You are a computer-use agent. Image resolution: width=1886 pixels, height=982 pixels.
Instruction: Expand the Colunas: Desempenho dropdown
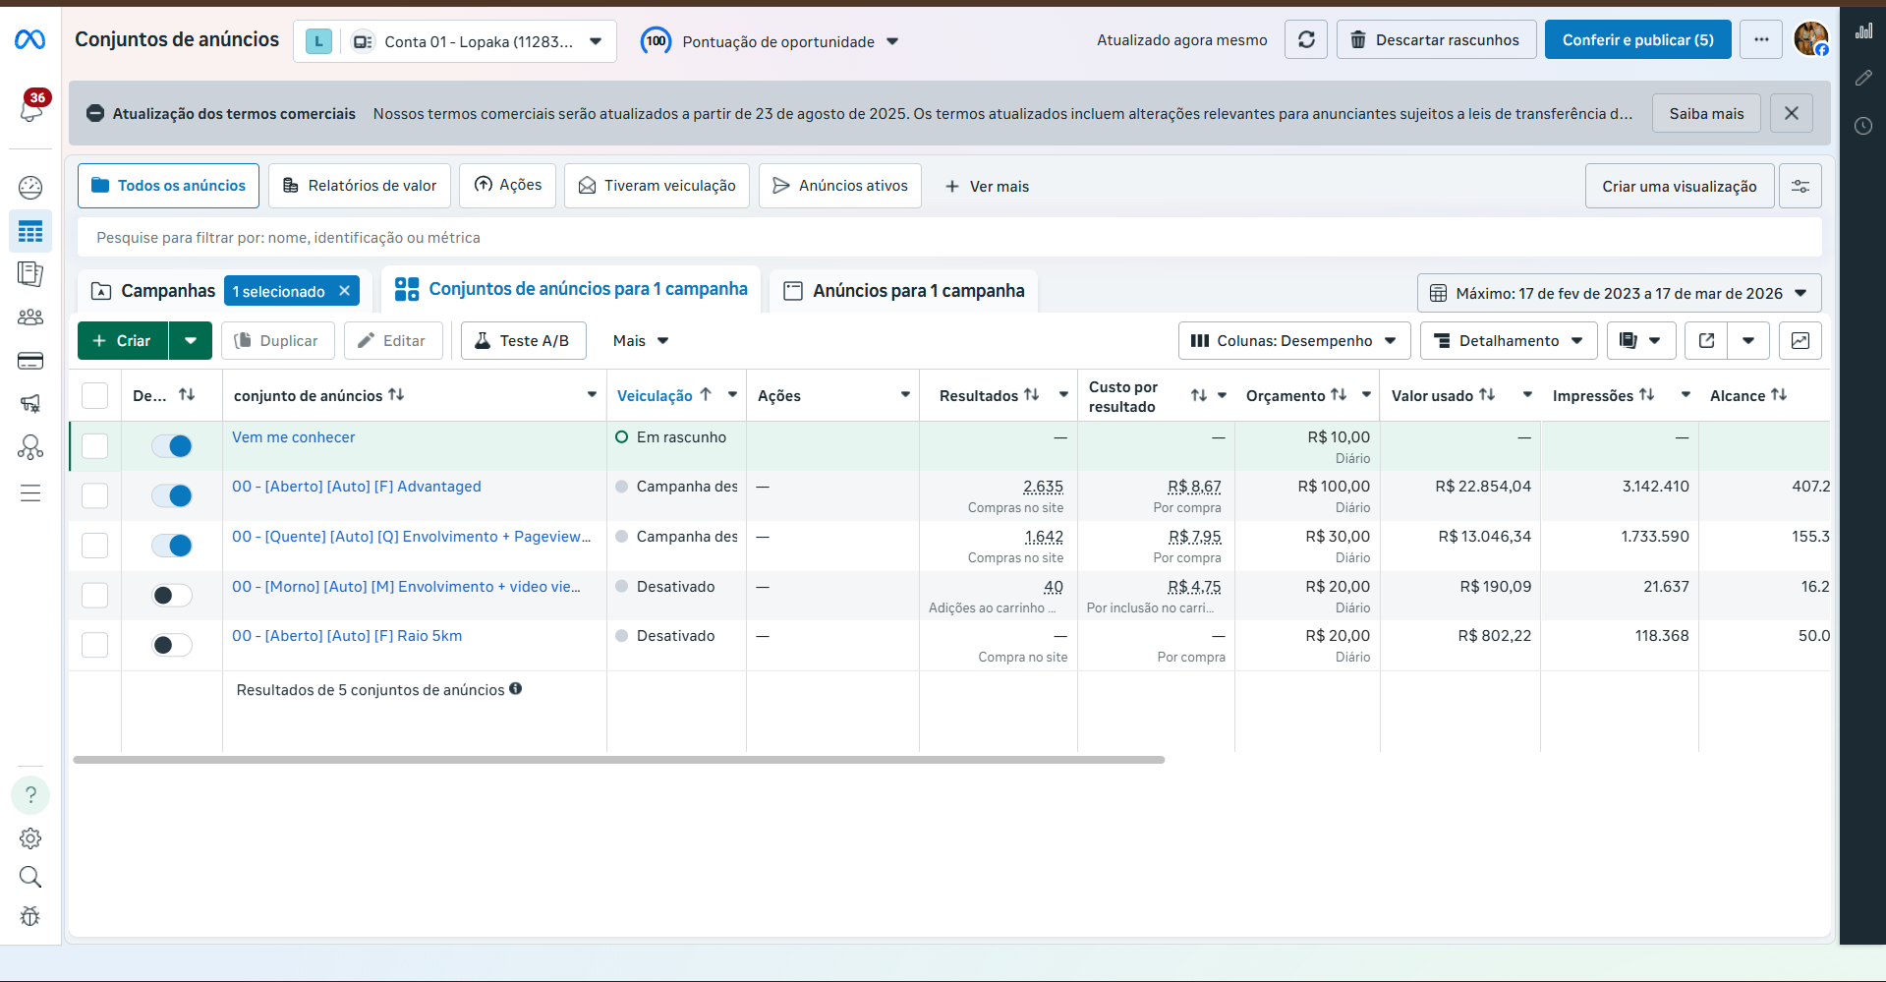click(1293, 341)
